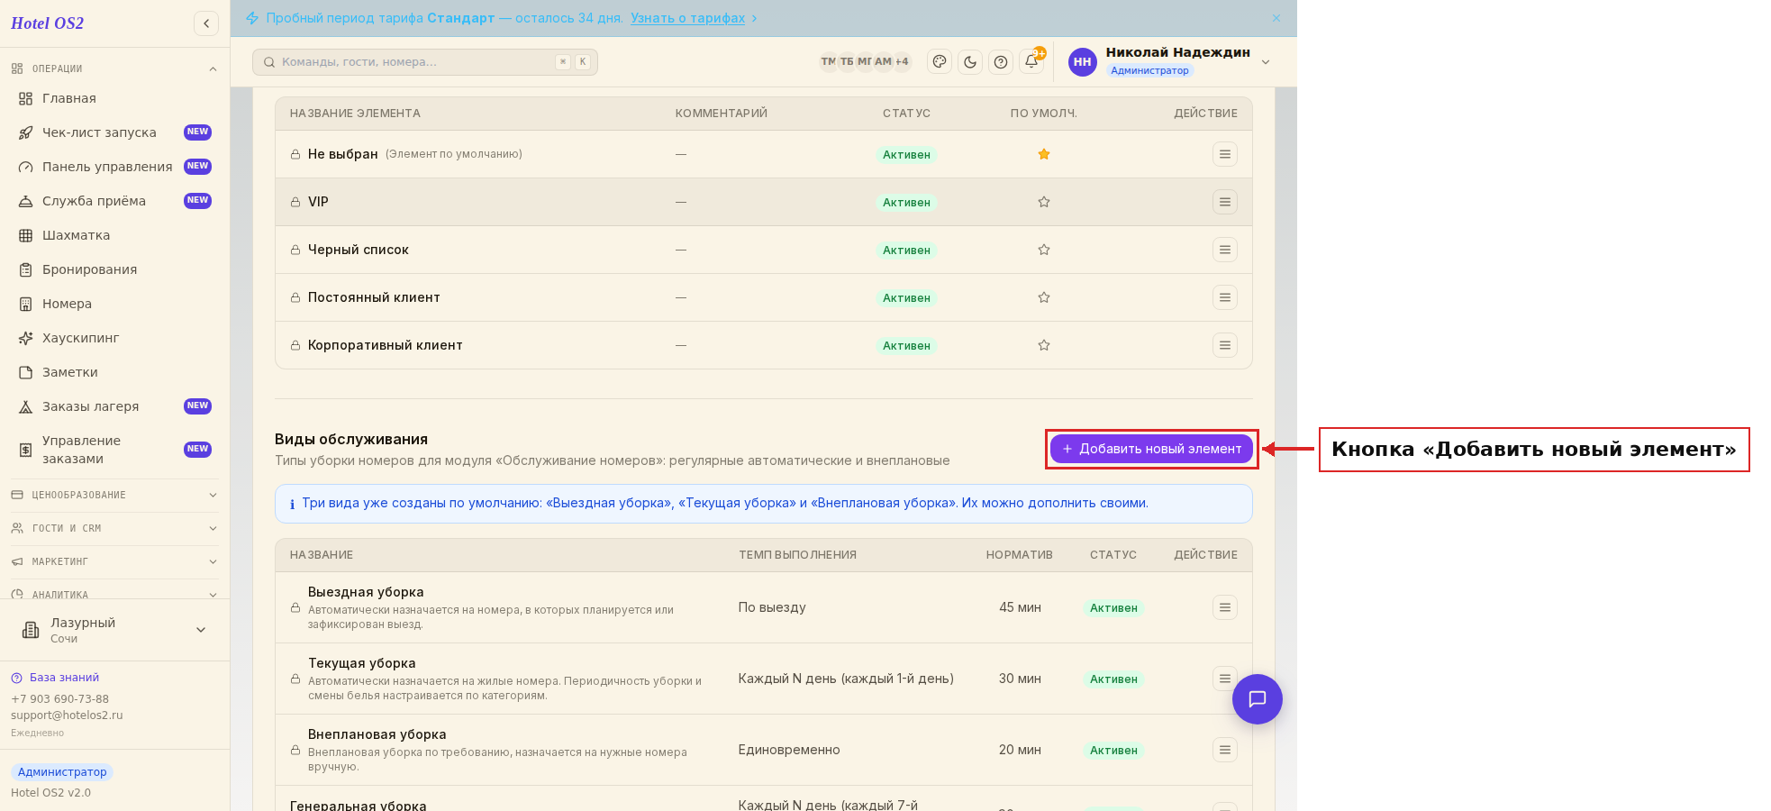Open actions menu for Черный список row
The width and height of the screenshot is (1771, 811).
click(1225, 250)
